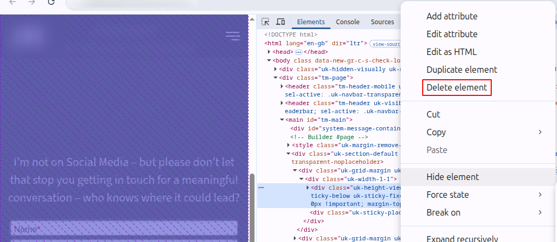
Task: Click the view-source badge on html tag
Action: 385,44
